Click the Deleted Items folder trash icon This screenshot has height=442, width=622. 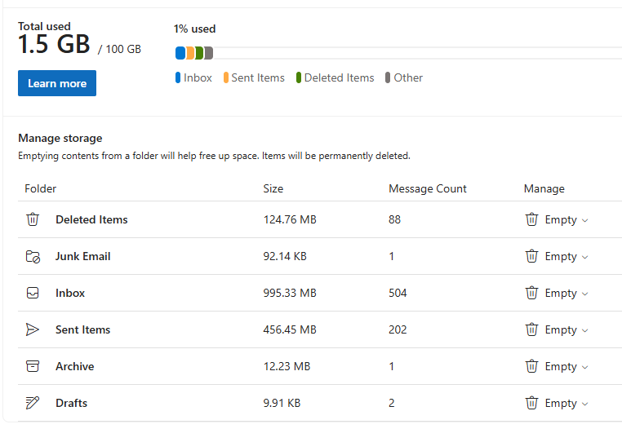(x=33, y=219)
